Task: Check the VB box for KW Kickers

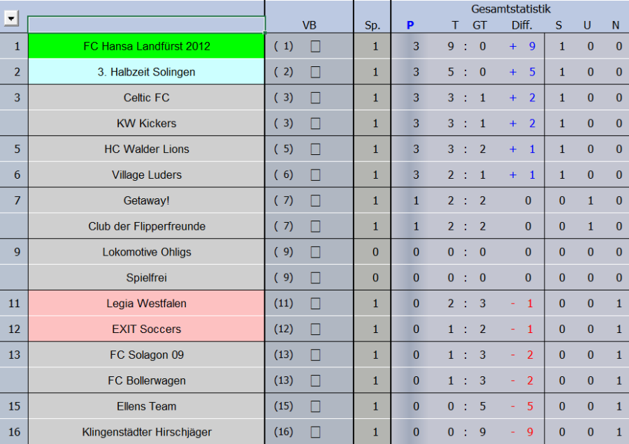Action: 315,124
